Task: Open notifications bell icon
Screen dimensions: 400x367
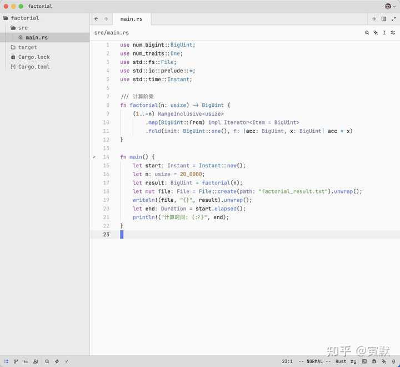Action: pos(394,361)
